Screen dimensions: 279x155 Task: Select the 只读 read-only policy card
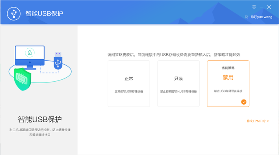tap(179, 84)
